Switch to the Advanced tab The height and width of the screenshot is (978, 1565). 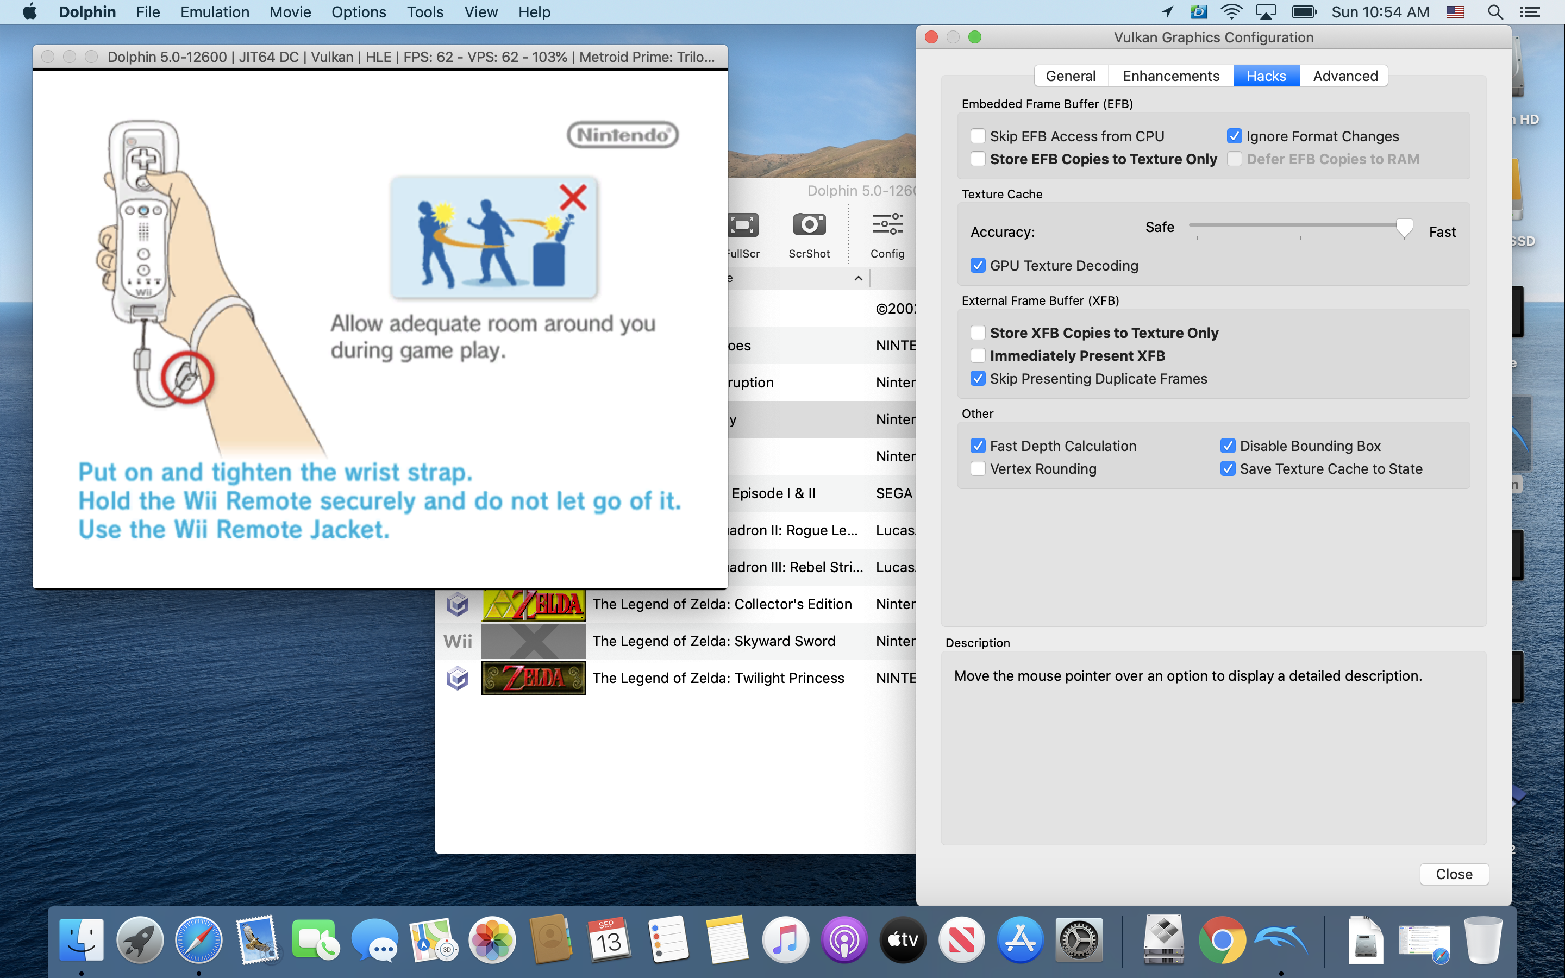[x=1343, y=76]
